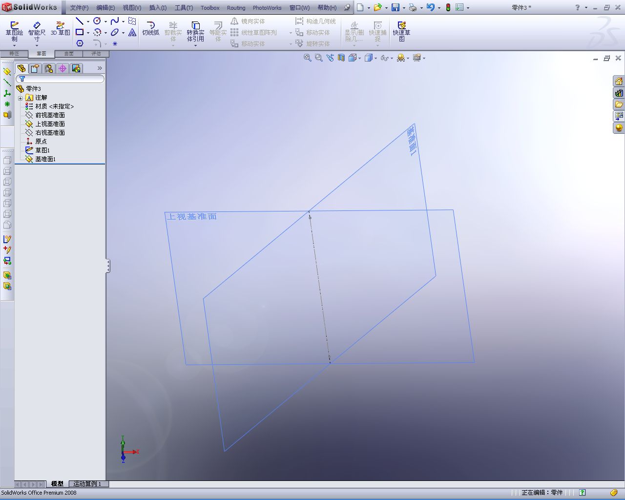
Task: Select the Circle sketch tool
Action: (97, 21)
